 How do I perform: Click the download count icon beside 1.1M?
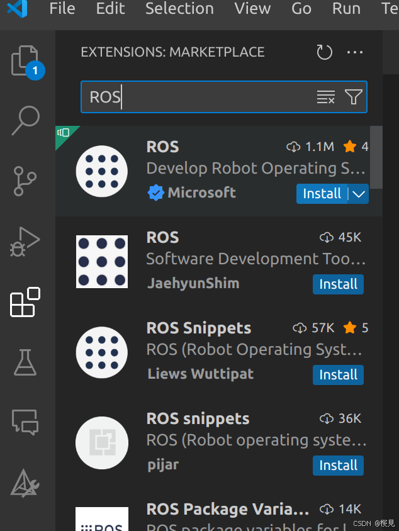pos(293,147)
